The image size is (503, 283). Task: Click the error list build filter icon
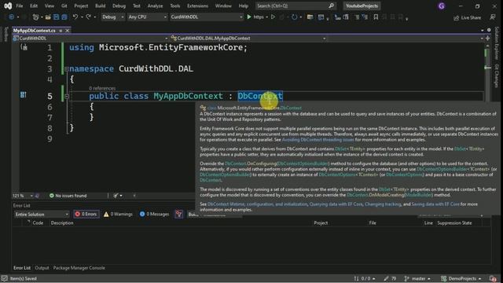pos(178,214)
